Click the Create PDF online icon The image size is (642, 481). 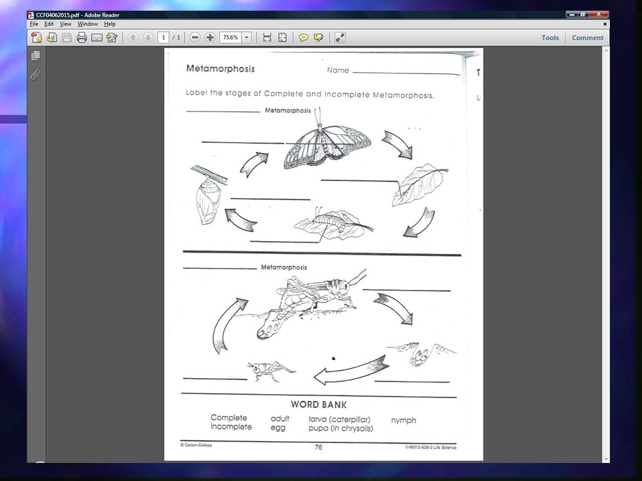[x=36, y=37]
